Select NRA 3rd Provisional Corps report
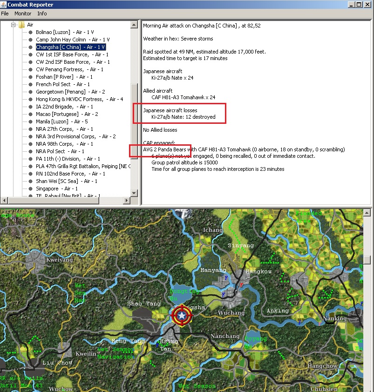The image size is (374, 392). 76,136
